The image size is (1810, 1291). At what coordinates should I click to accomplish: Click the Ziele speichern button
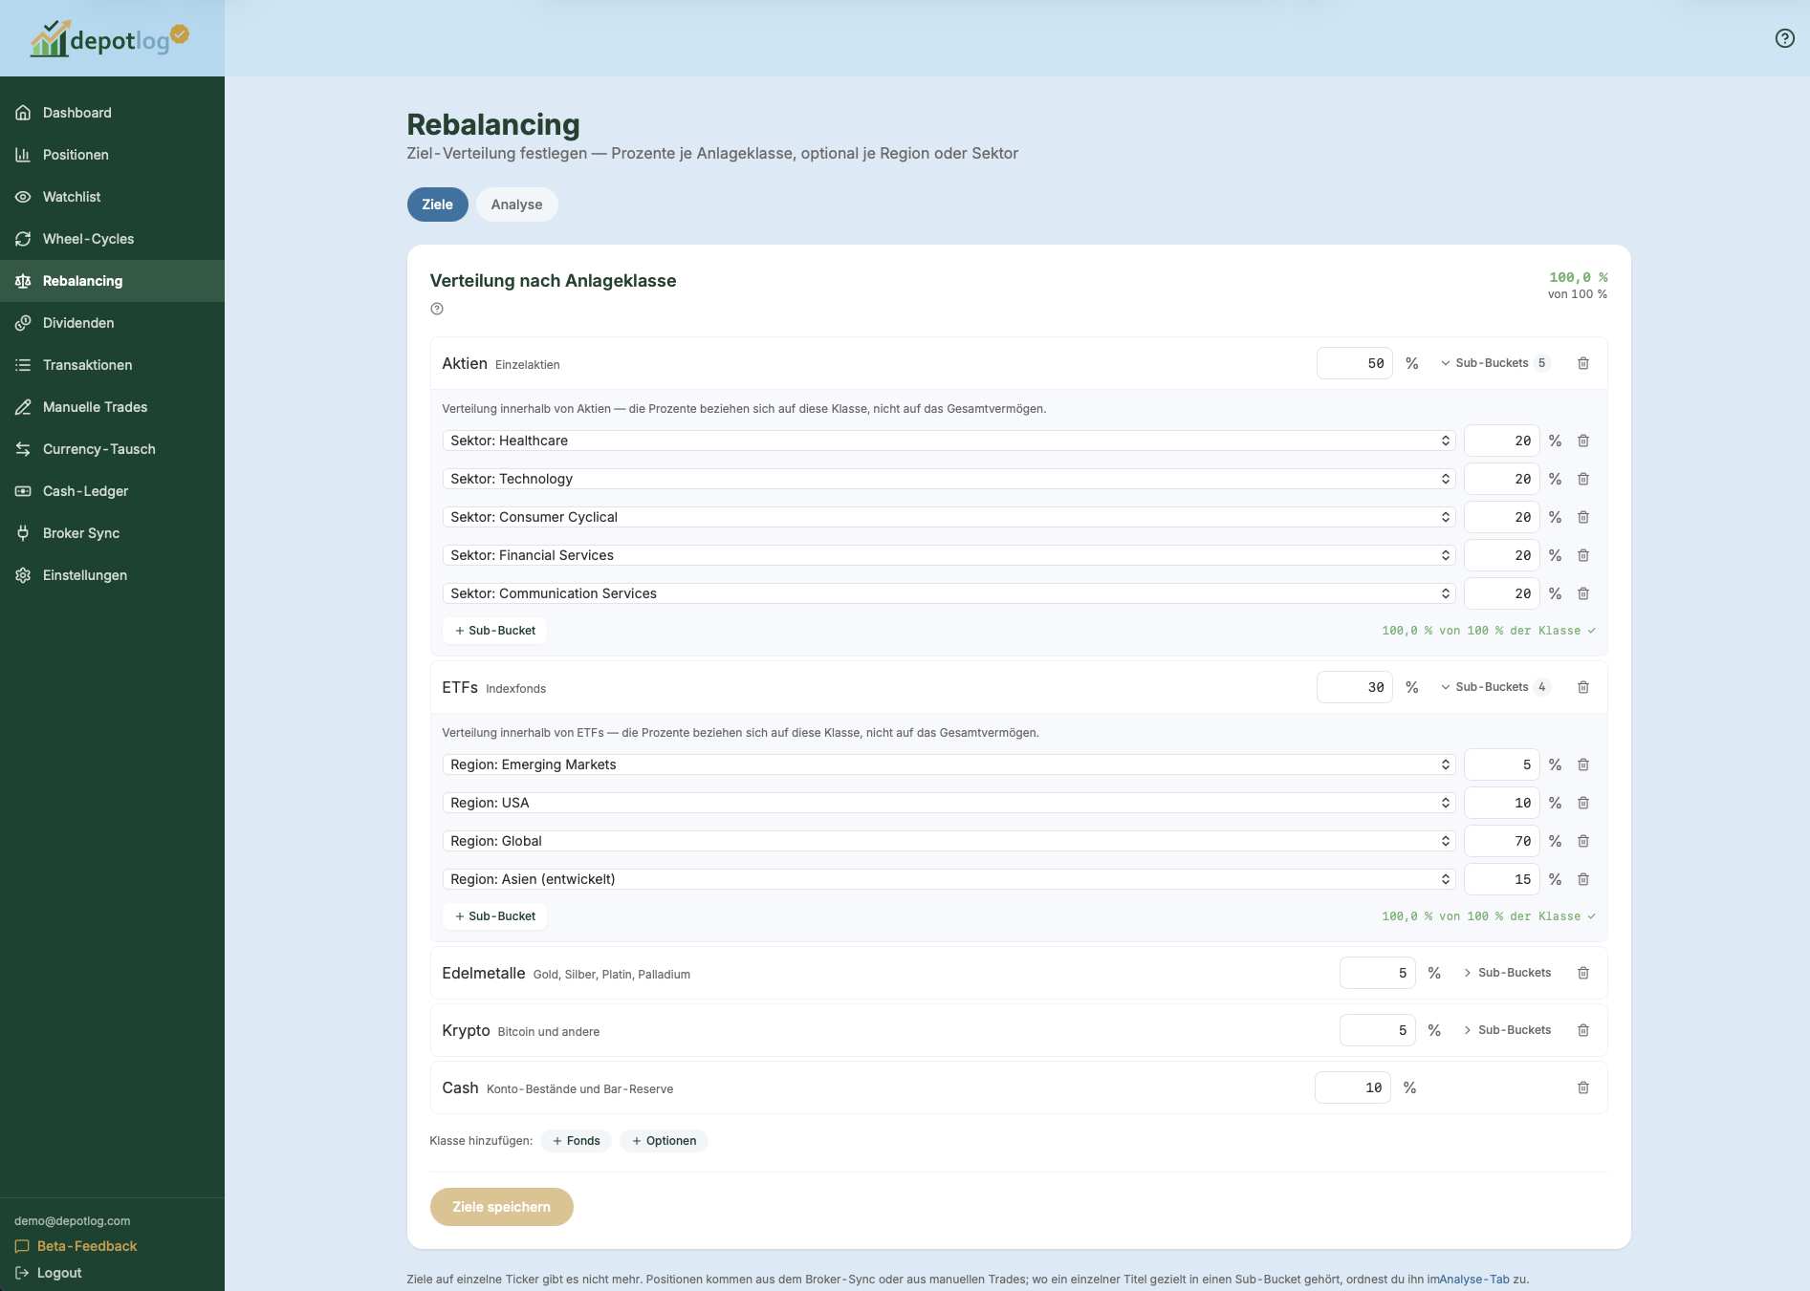coord(501,1207)
